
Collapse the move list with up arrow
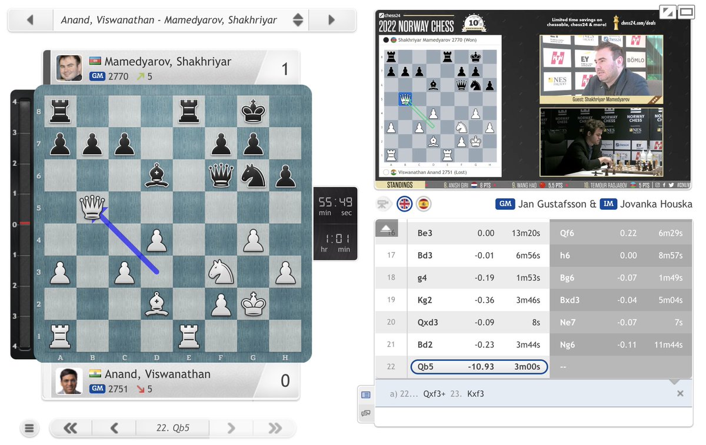pyautogui.click(x=387, y=228)
